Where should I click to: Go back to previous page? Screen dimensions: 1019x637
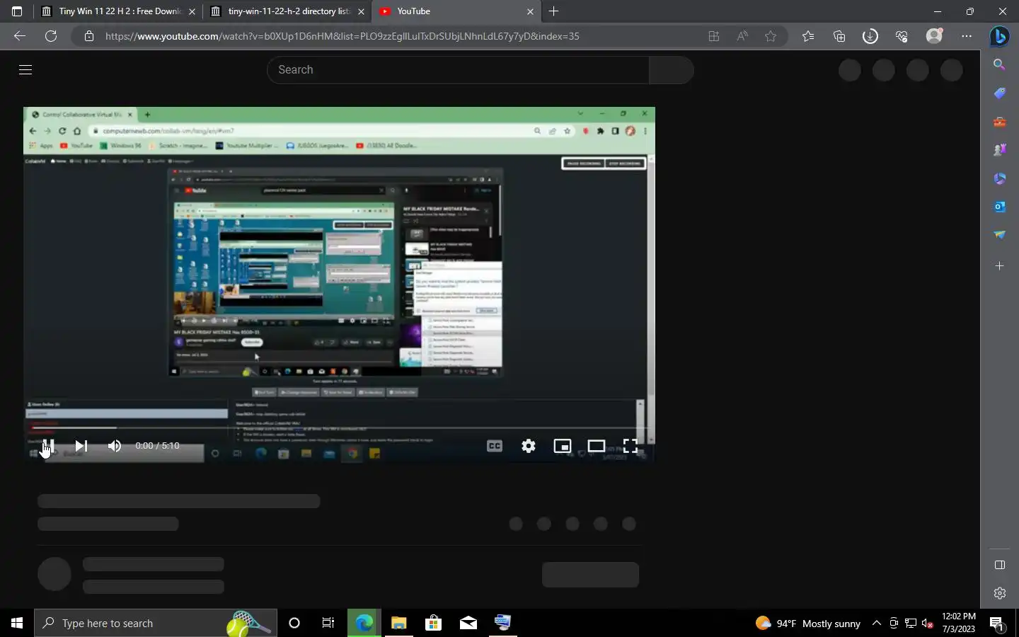click(20, 36)
